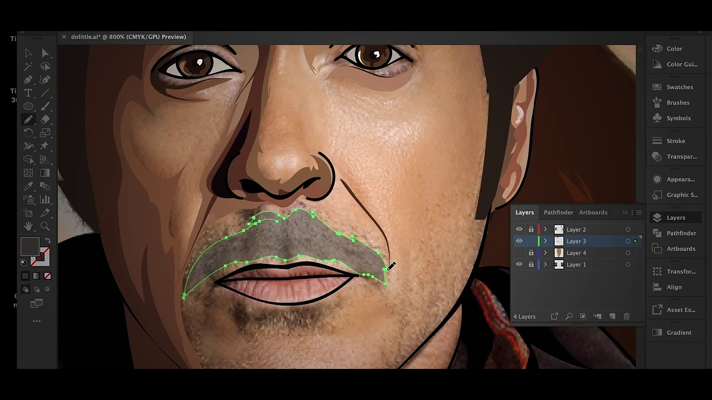
Task: Unlock Layer 4 lock icon
Action: coord(531,253)
